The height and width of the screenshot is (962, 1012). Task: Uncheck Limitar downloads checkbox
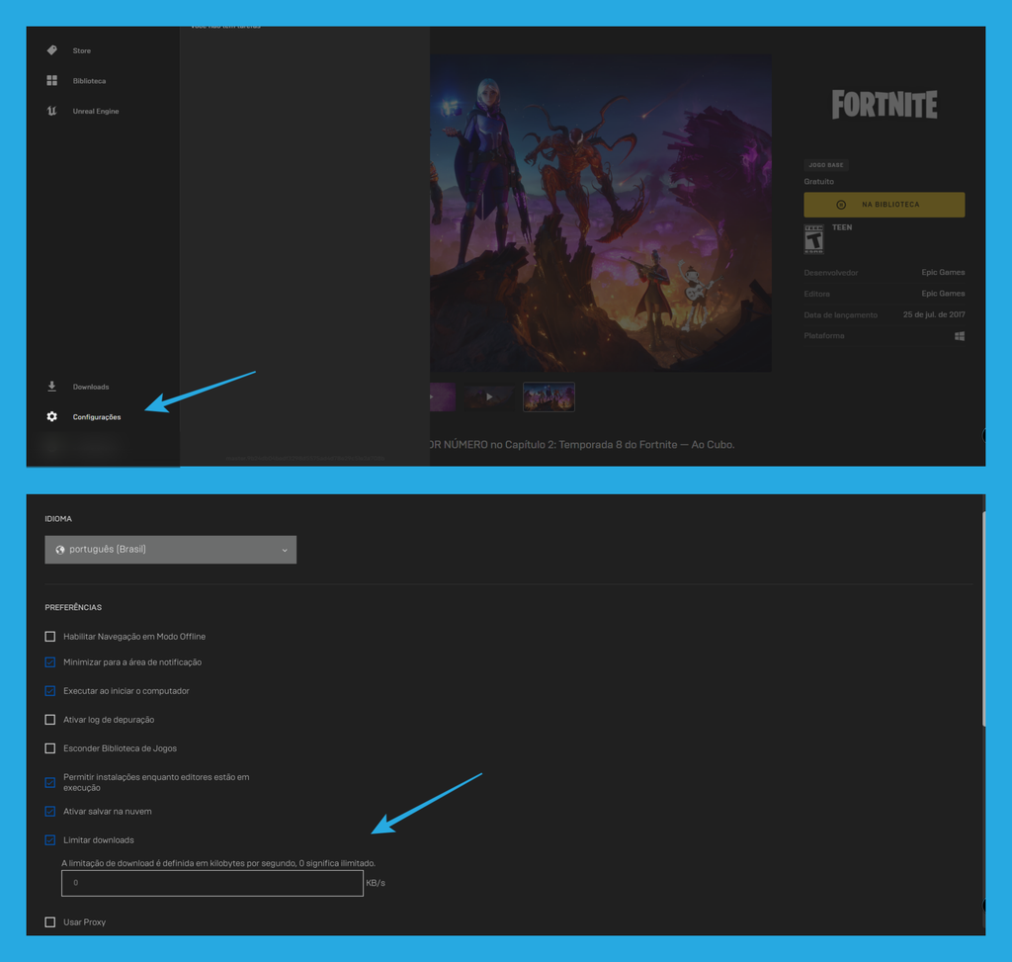49,840
